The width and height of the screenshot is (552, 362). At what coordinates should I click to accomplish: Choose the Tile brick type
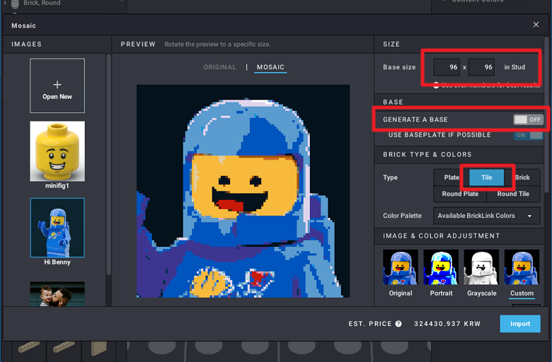coord(487,177)
